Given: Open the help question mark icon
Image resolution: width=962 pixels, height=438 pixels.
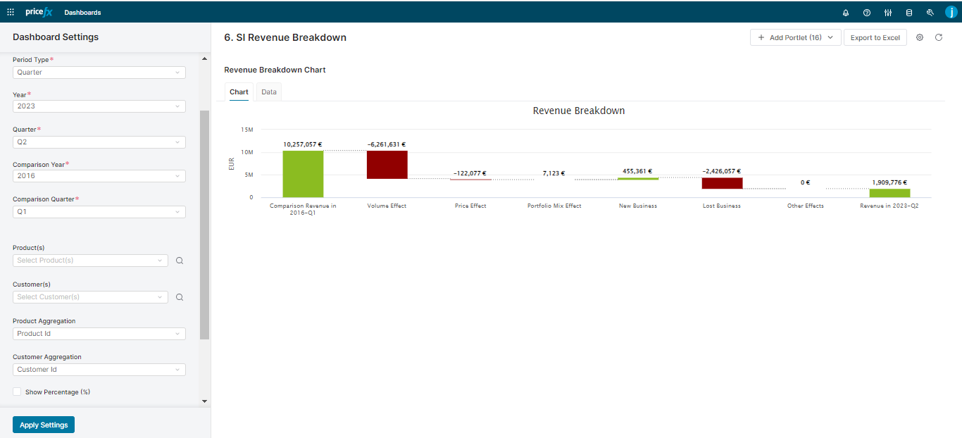Looking at the screenshot, I should click(x=866, y=12).
